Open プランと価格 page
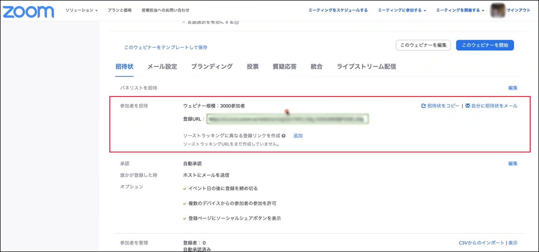539x252 pixels. [120, 10]
